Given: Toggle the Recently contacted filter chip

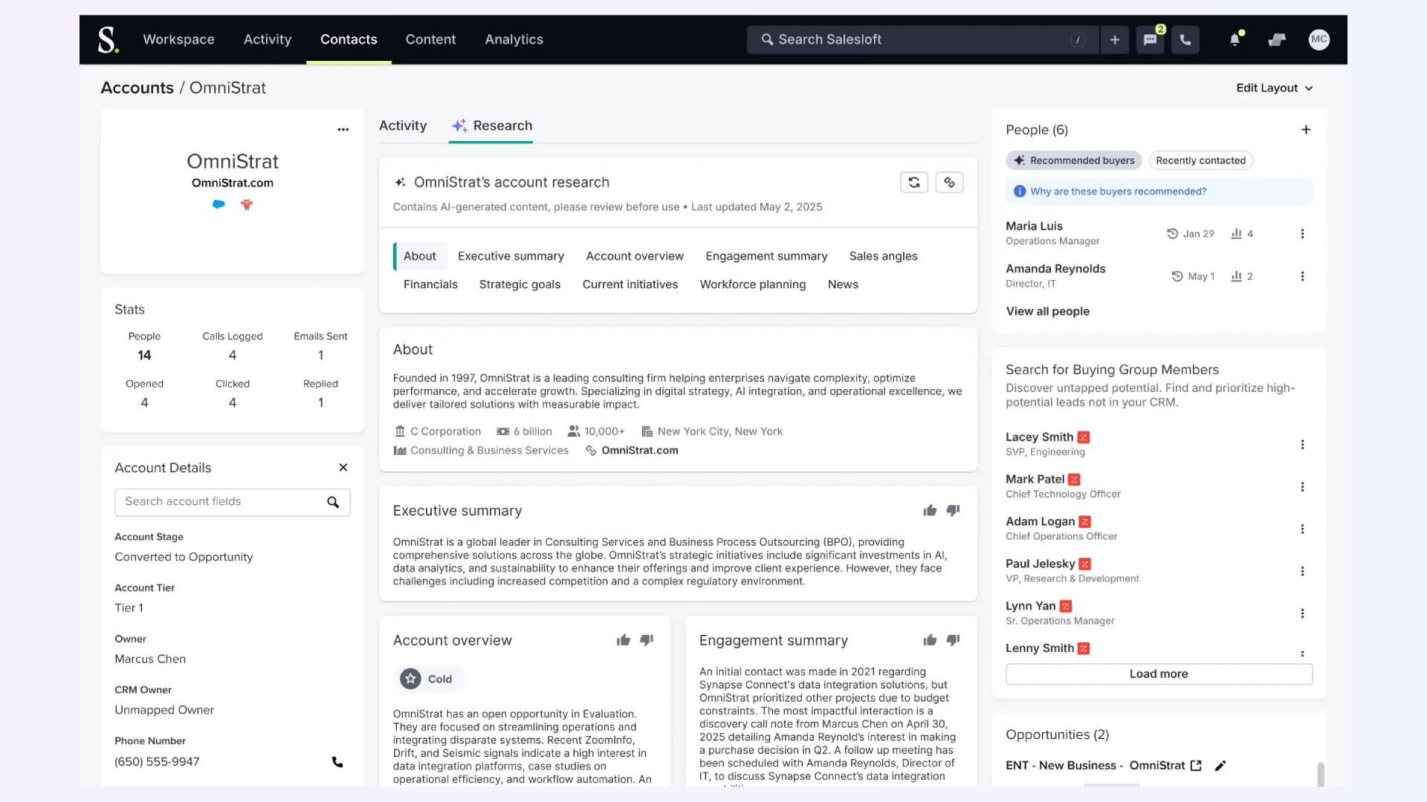Looking at the screenshot, I should pyautogui.click(x=1200, y=160).
